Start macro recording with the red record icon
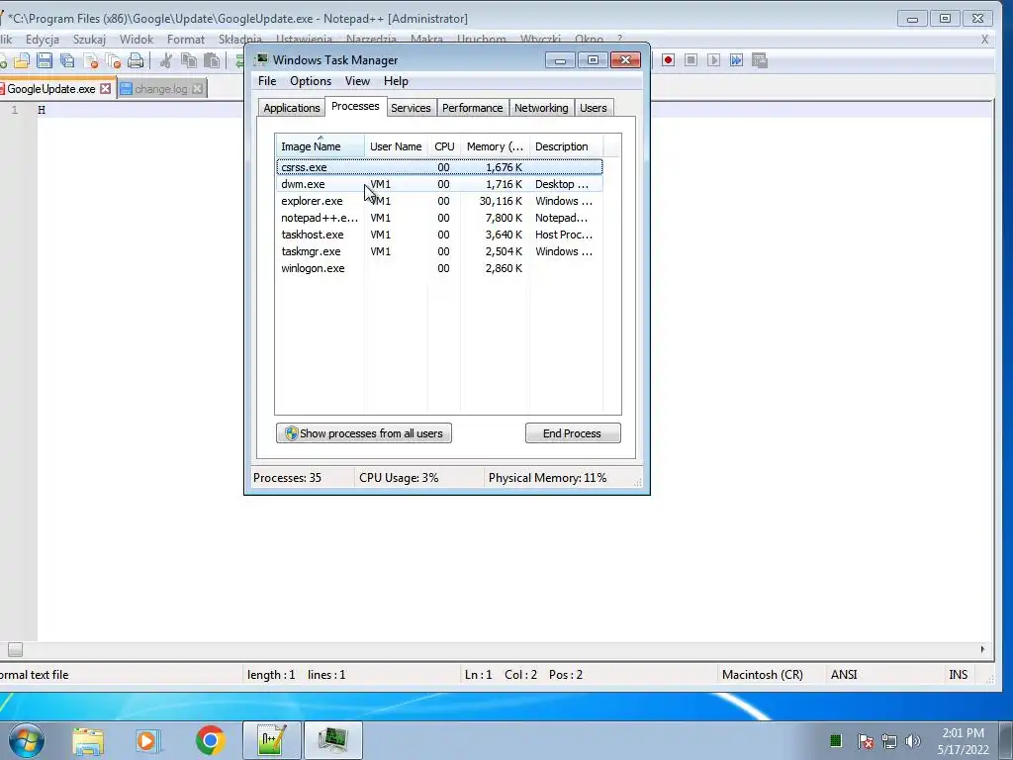 (668, 60)
